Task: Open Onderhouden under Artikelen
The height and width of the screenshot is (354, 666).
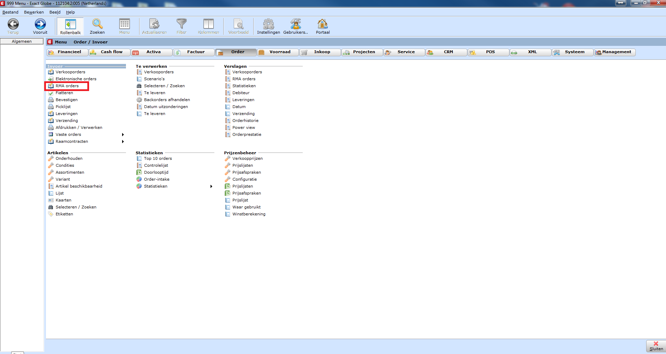Action: [69, 158]
